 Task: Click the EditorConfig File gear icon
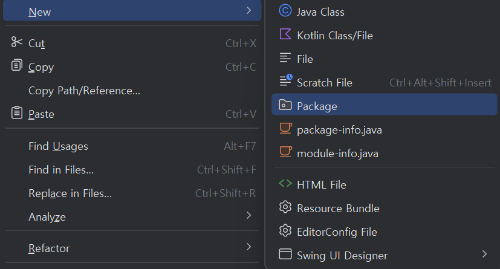(285, 230)
